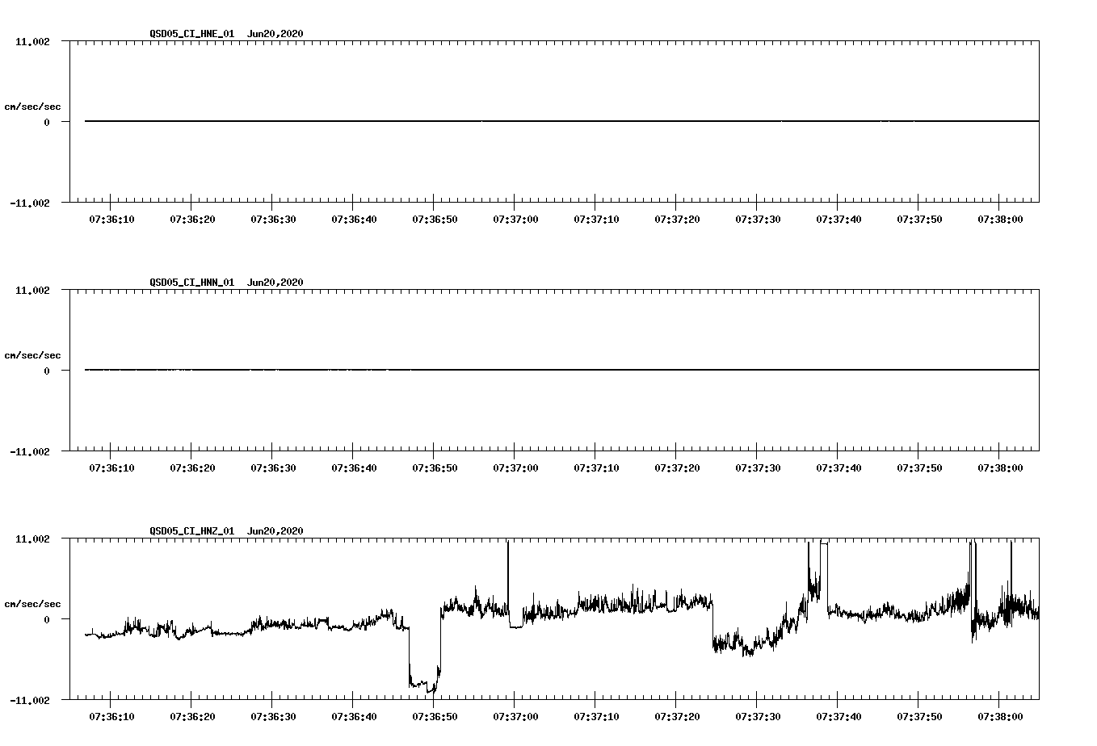Click the Jun20,2020 date on HNZ plot
The height and width of the screenshot is (746, 1097).
pos(275,531)
